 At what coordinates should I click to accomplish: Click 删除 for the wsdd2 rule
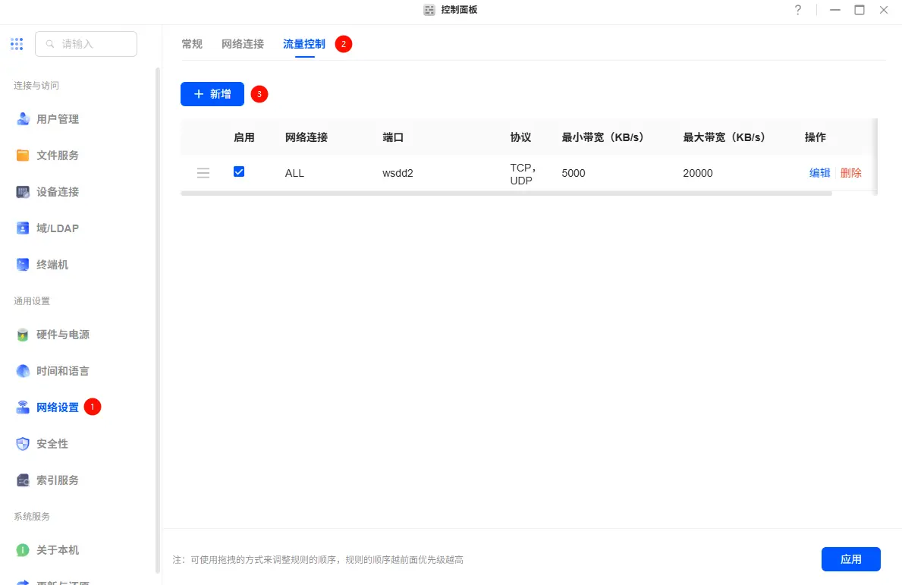[x=851, y=172]
